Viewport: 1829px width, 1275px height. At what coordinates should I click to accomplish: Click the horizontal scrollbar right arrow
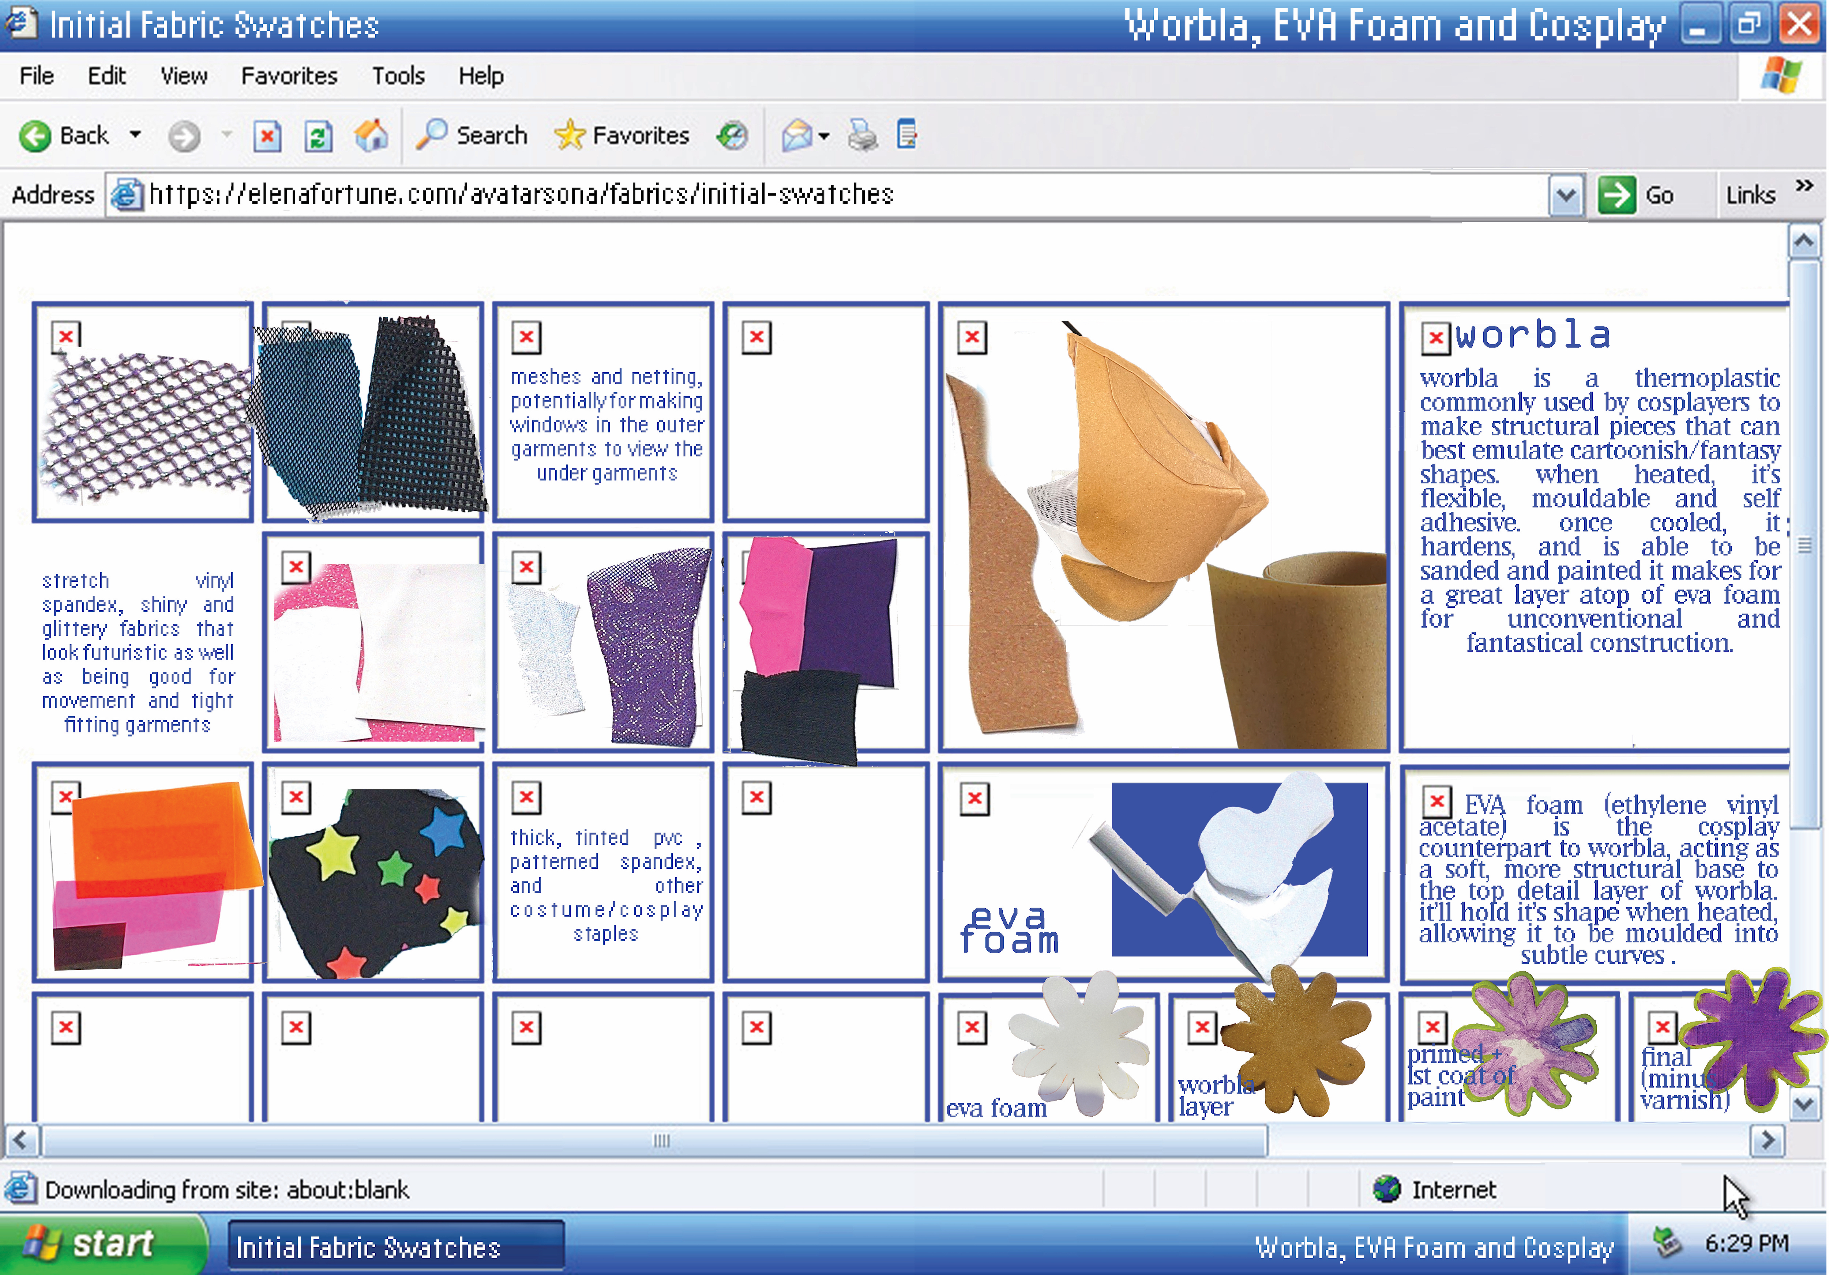pyautogui.click(x=1768, y=1141)
